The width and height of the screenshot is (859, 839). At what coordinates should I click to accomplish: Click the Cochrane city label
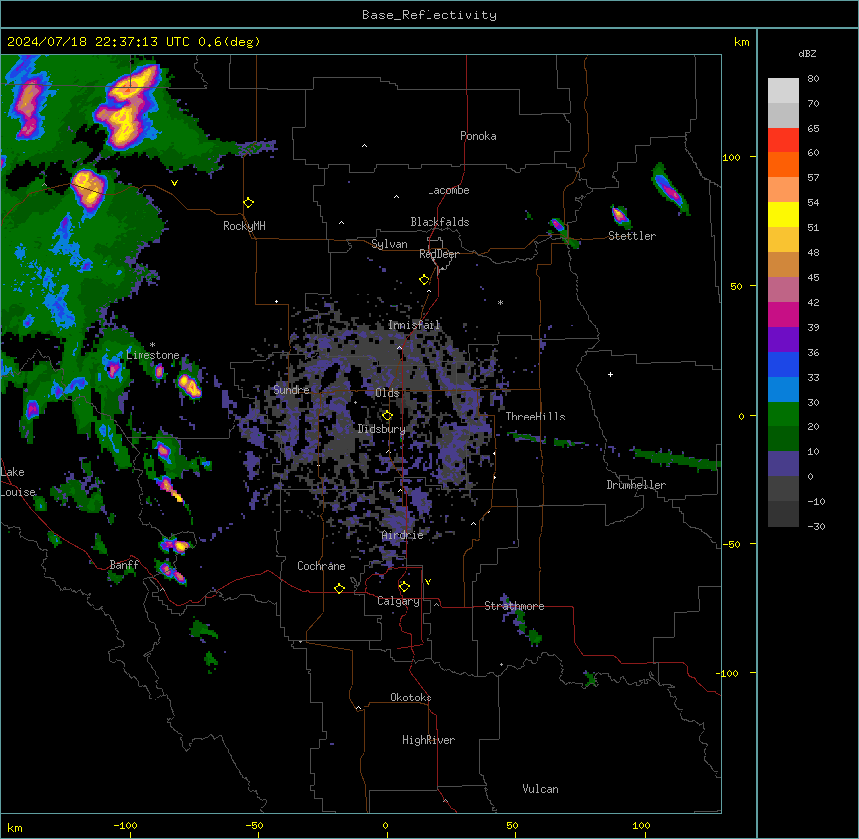321,566
